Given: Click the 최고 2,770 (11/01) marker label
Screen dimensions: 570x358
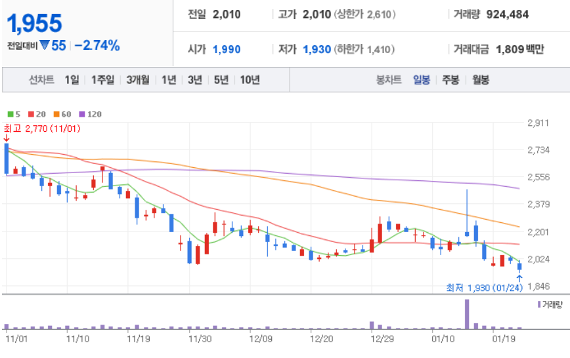Looking at the screenshot, I should [x=42, y=129].
